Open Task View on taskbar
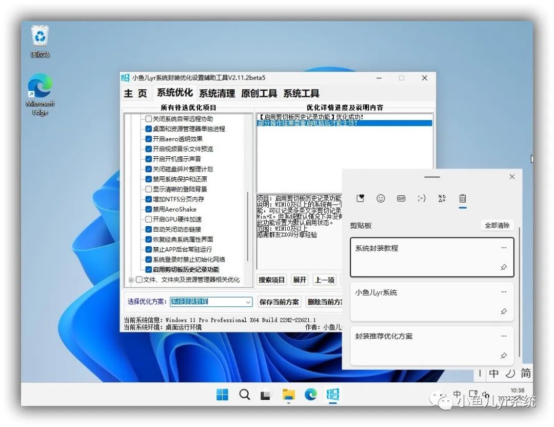Screen dimensions: 554x427 pyautogui.click(x=266, y=395)
